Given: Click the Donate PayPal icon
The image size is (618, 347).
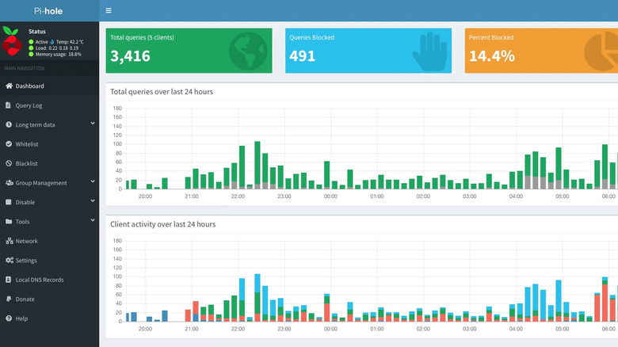Looking at the screenshot, I should pyautogui.click(x=9, y=299).
